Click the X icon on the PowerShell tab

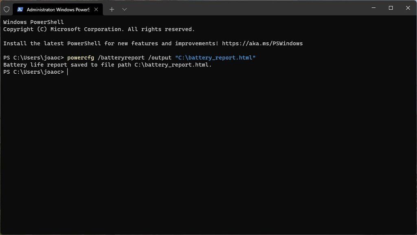[x=96, y=9]
